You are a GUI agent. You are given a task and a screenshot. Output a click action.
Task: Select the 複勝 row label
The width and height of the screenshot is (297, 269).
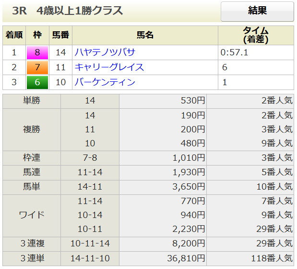(32, 129)
